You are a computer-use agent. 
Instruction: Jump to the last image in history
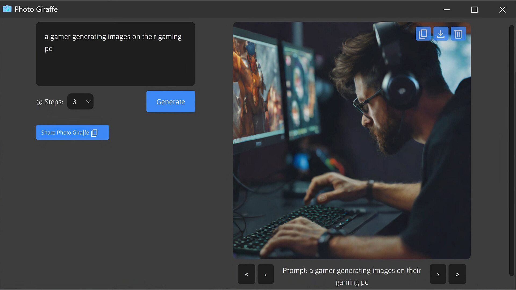click(457, 274)
